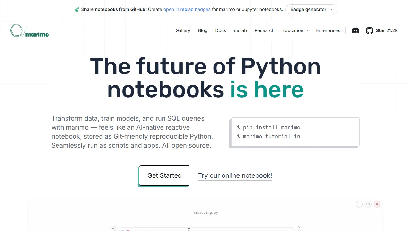The height and width of the screenshot is (231, 411).
Task: Go to the Blog page
Action: point(203,30)
